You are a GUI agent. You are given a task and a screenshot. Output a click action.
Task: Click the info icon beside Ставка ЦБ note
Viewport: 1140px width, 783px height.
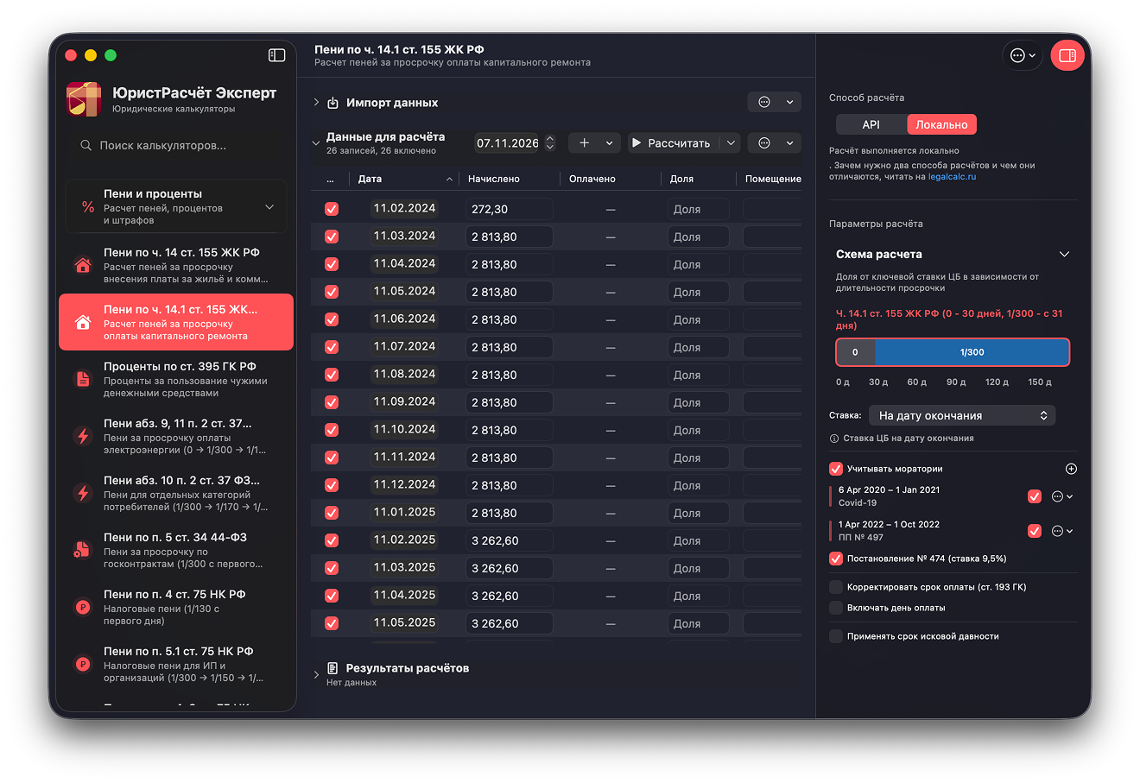tap(834, 439)
